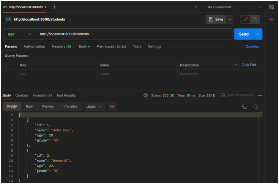The height and width of the screenshot is (184, 279).
Task: Open the request Body tab
Action: pyautogui.click(x=84, y=46)
